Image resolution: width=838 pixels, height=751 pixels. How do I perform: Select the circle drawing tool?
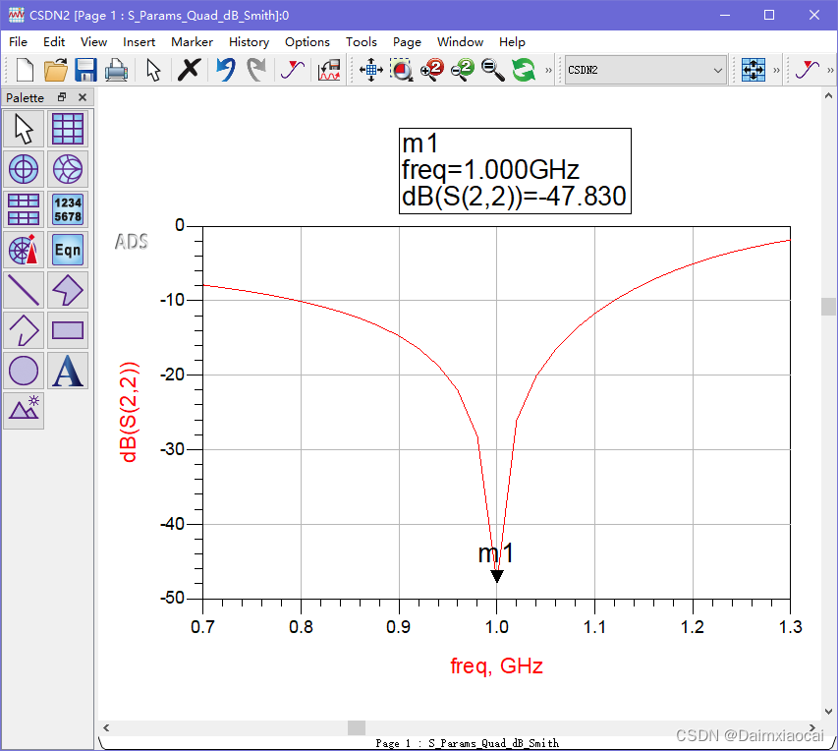[24, 371]
